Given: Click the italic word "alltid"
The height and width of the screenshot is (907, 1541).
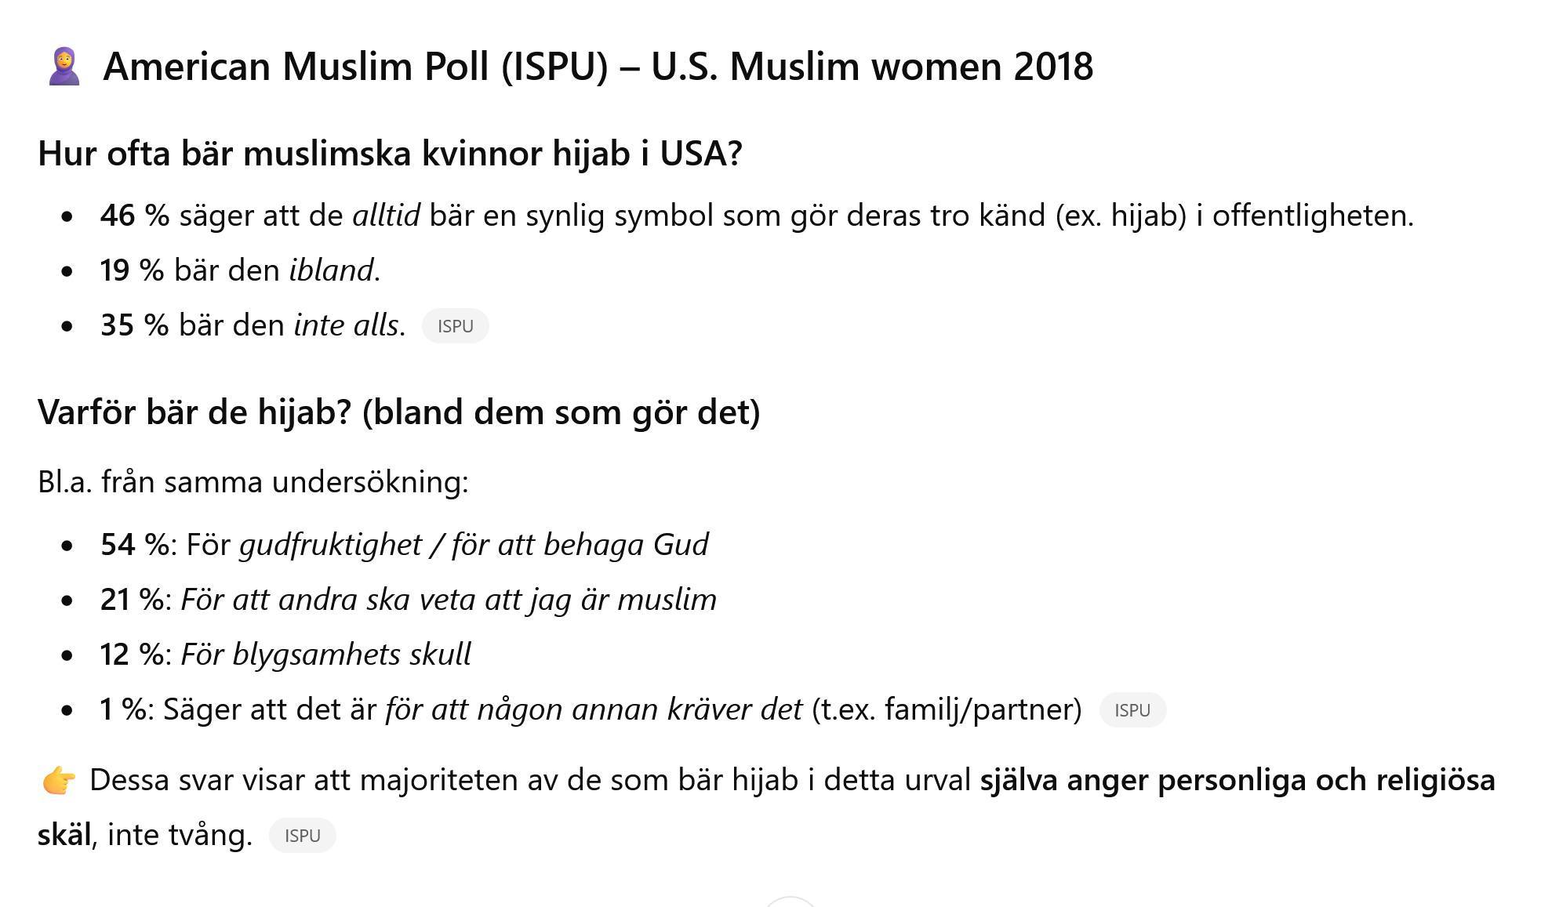Looking at the screenshot, I should (386, 216).
